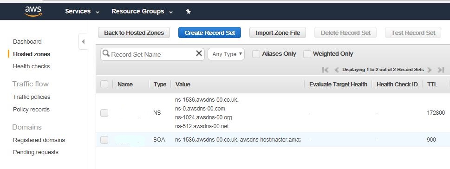This screenshot has width=450, height=169.
Task: Click ns-1536.awsdns-00.co.uk. in NS record
Action: (207, 100)
